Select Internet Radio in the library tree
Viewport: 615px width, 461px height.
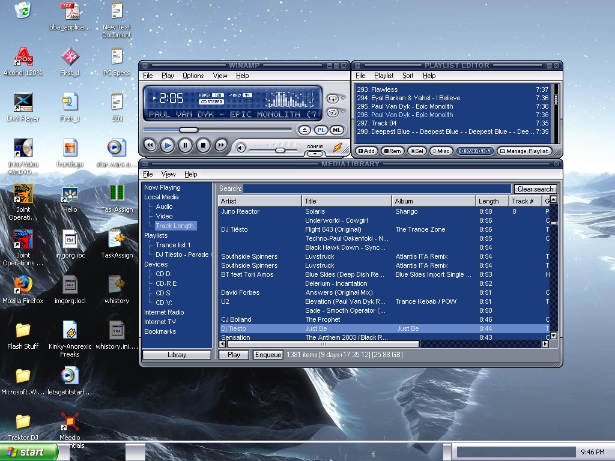click(x=164, y=312)
